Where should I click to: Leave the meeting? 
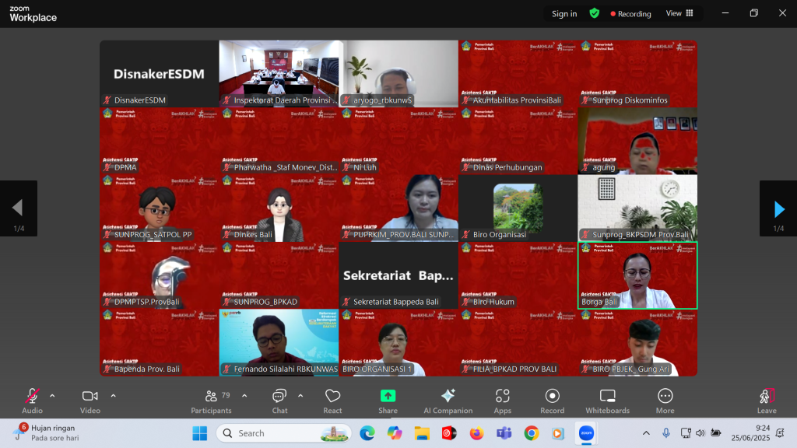(x=767, y=400)
